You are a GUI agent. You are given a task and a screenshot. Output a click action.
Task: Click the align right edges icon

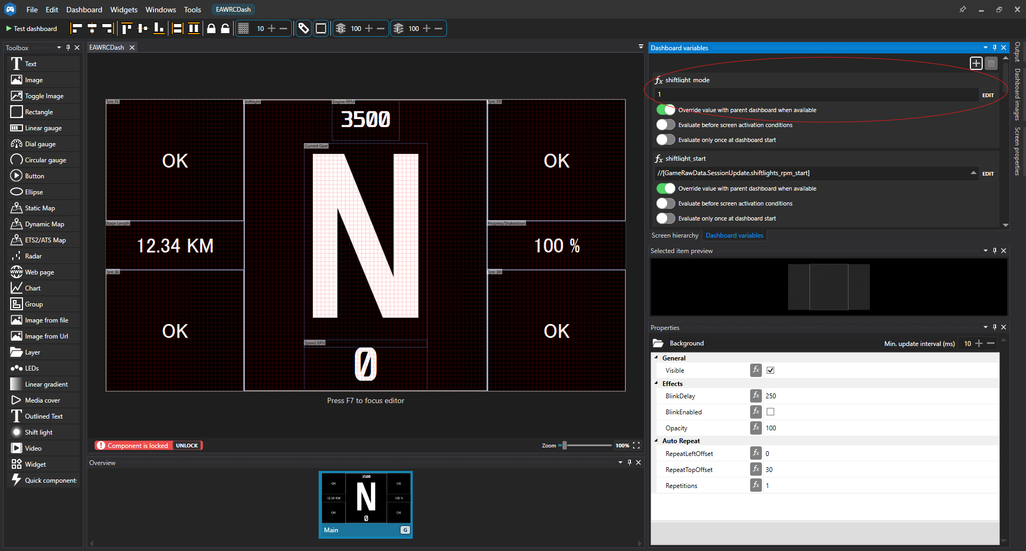point(107,28)
